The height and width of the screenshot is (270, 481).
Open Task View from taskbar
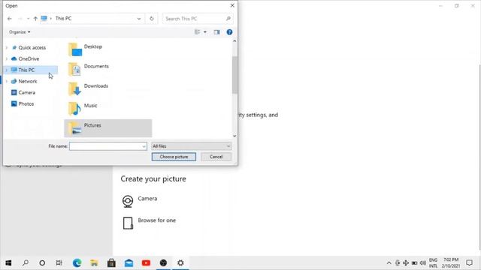coord(59,262)
